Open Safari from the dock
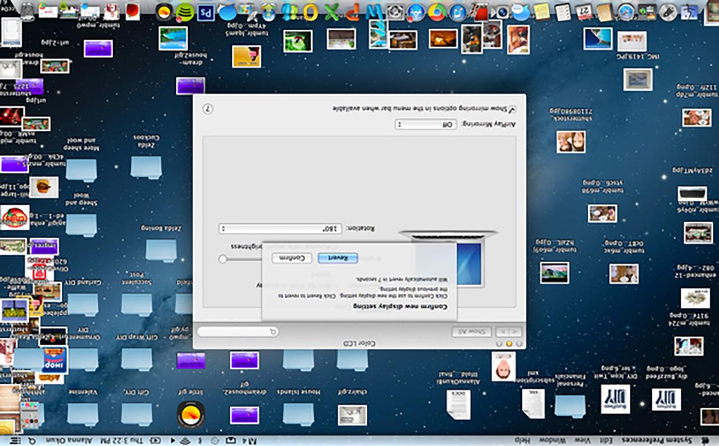The image size is (719, 446). [626, 11]
